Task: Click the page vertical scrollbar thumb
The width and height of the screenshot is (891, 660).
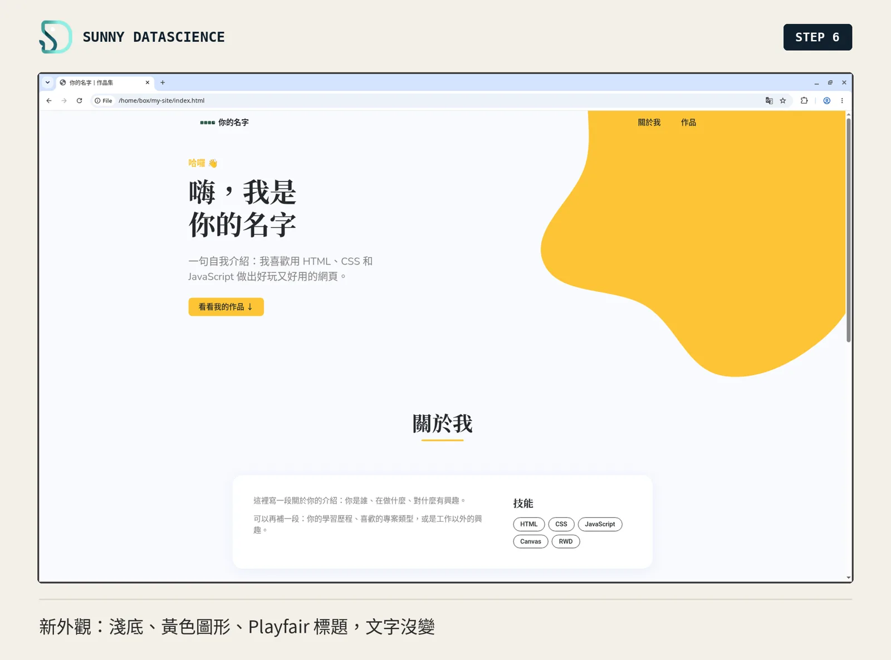Action: (x=849, y=229)
